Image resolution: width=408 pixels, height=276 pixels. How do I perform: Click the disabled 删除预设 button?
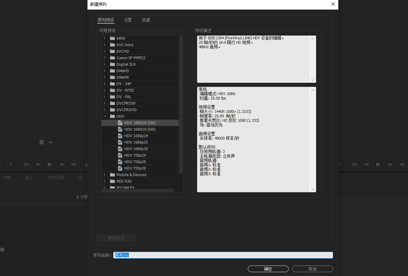117,238
